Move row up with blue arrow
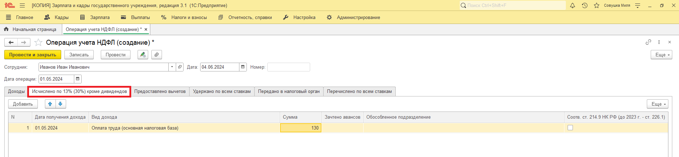 coord(50,104)
